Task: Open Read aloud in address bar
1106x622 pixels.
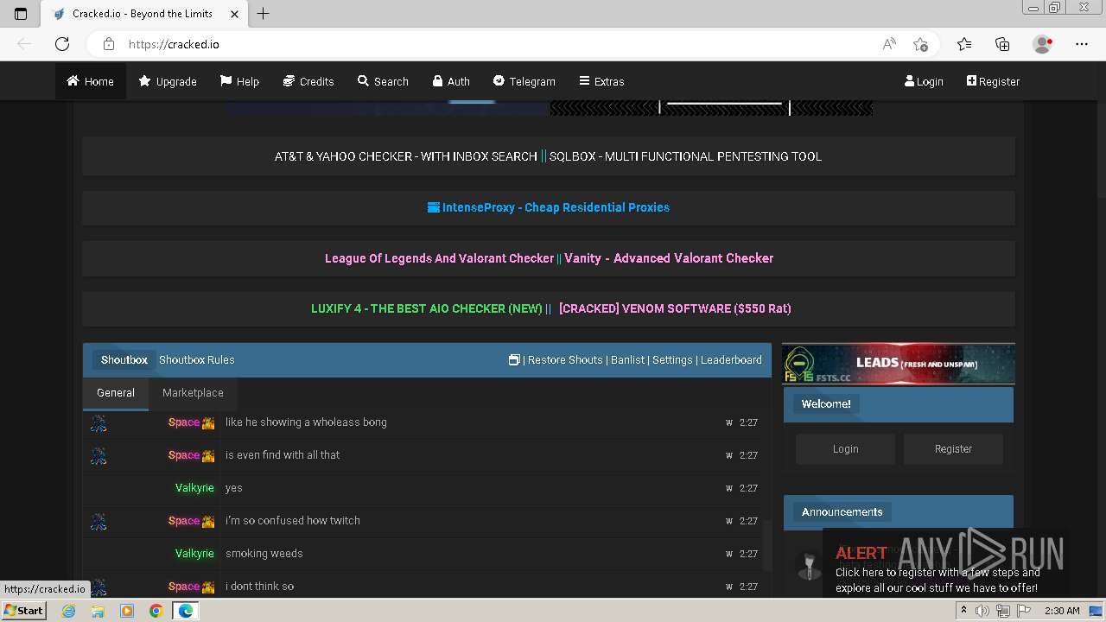Action: 889,44
